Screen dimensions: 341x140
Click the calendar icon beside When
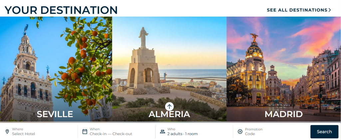[85, 132]
